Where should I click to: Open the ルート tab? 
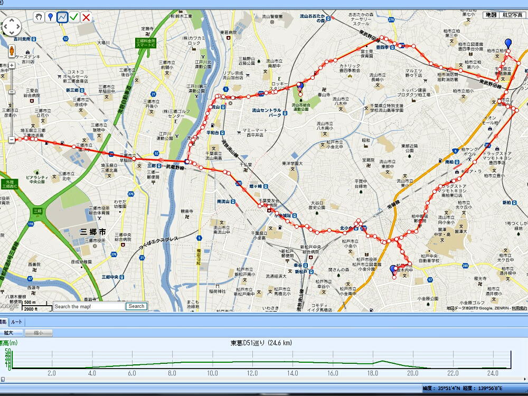pyautogui.click(x=16, y=322)
